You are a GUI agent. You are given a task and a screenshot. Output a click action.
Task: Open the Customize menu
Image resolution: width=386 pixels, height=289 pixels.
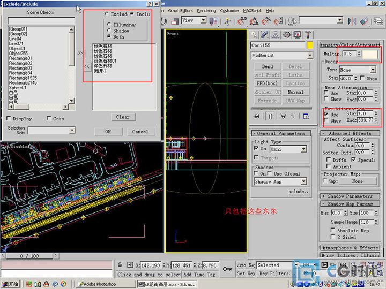pyautogui.click(x=229, y=11)
